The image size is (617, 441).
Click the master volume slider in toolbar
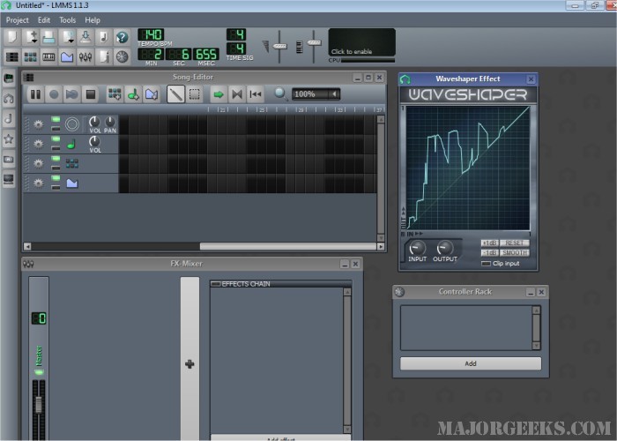[279, 47]
